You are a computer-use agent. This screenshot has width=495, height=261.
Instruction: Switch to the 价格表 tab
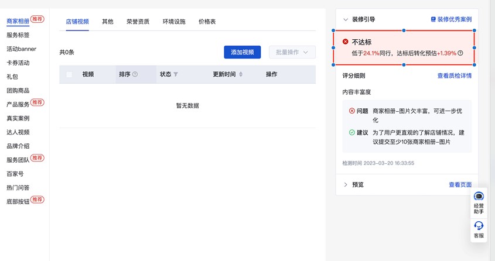point(207,22)
